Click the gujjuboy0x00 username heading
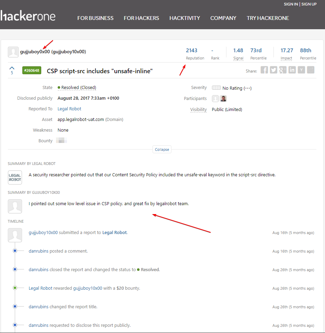This screenshot has width=325, height=333. click(35, 52)
